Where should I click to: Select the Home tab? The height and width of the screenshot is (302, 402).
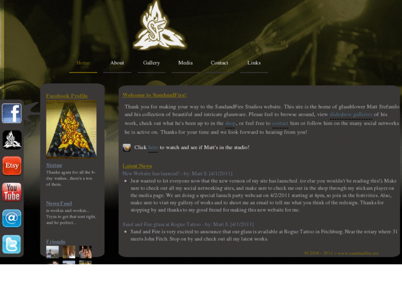click(x=83, y=63)
